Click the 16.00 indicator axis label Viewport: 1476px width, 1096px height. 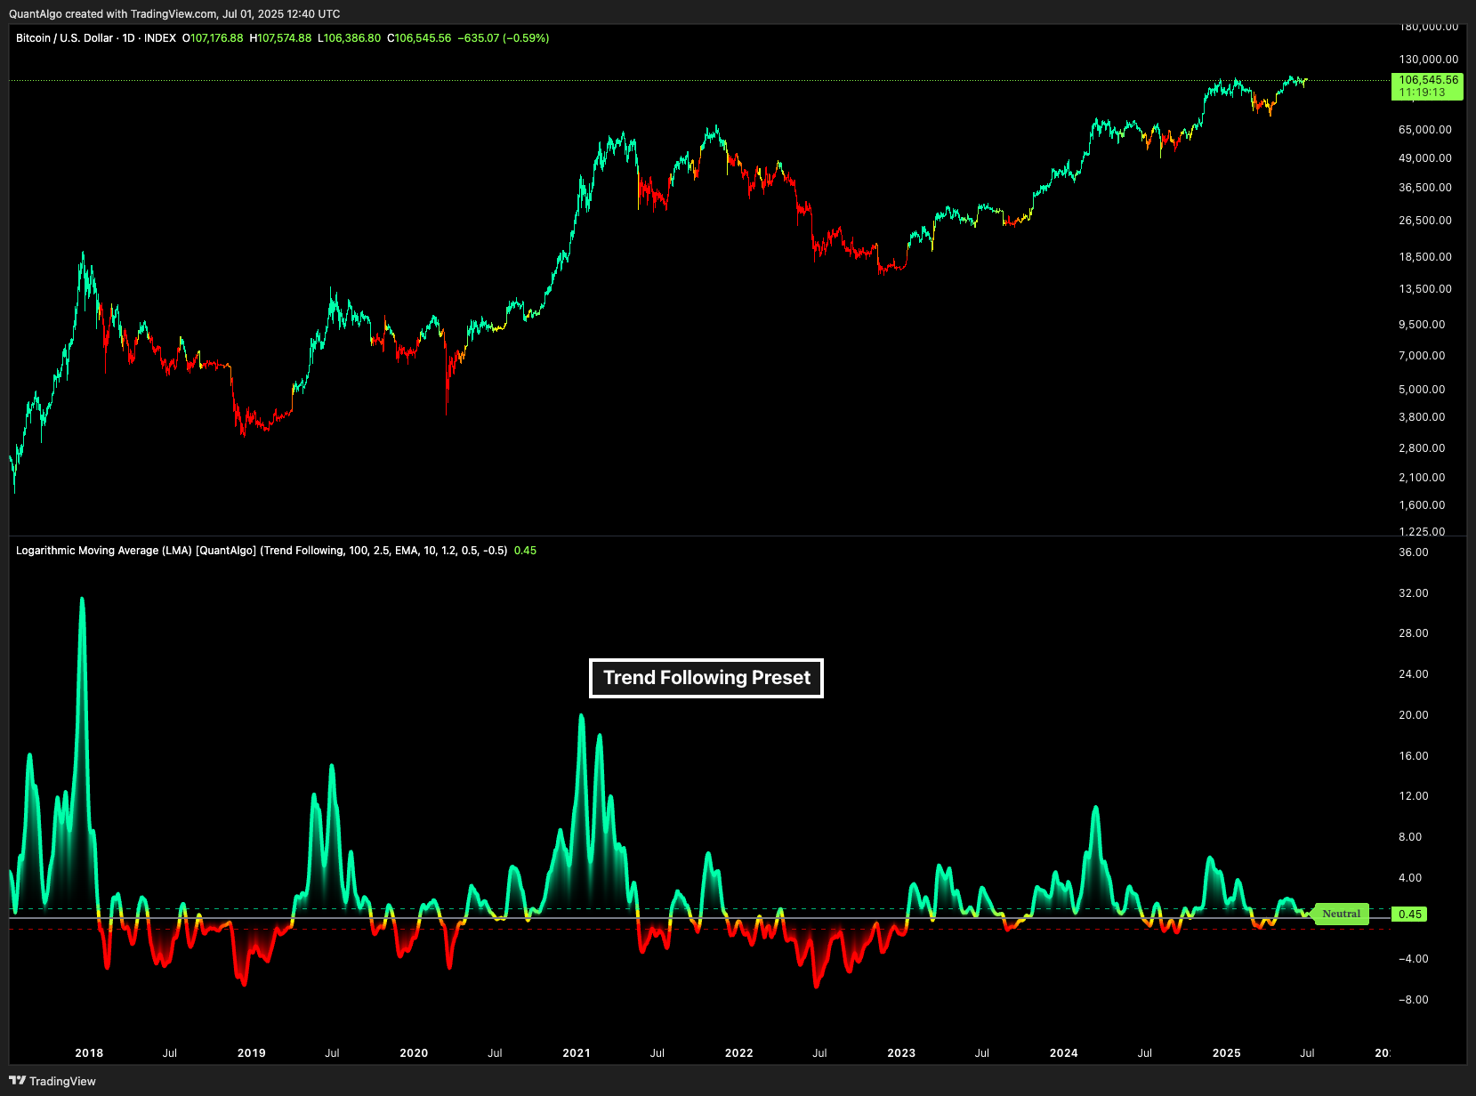click(1414, 756)
